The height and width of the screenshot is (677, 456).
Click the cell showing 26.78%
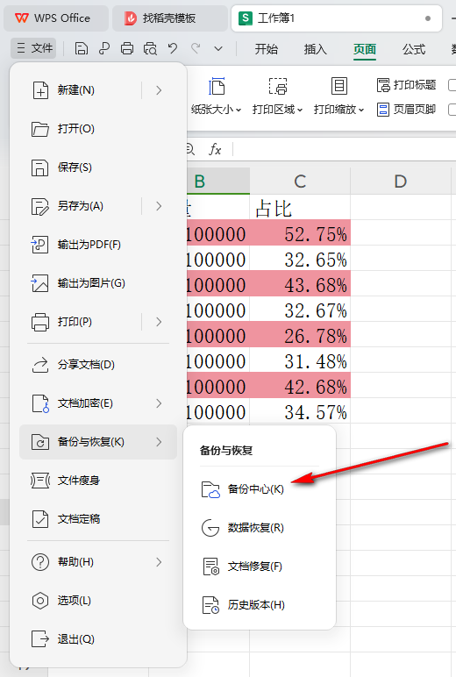click(300, 335)
